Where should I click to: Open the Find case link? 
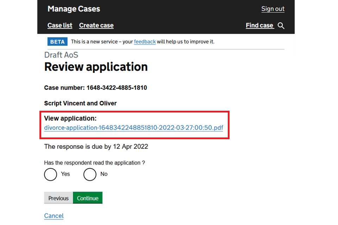point(259,26)
